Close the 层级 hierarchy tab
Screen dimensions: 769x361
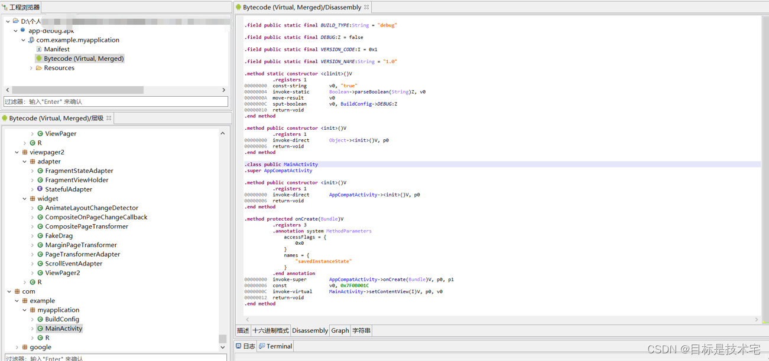109,118
